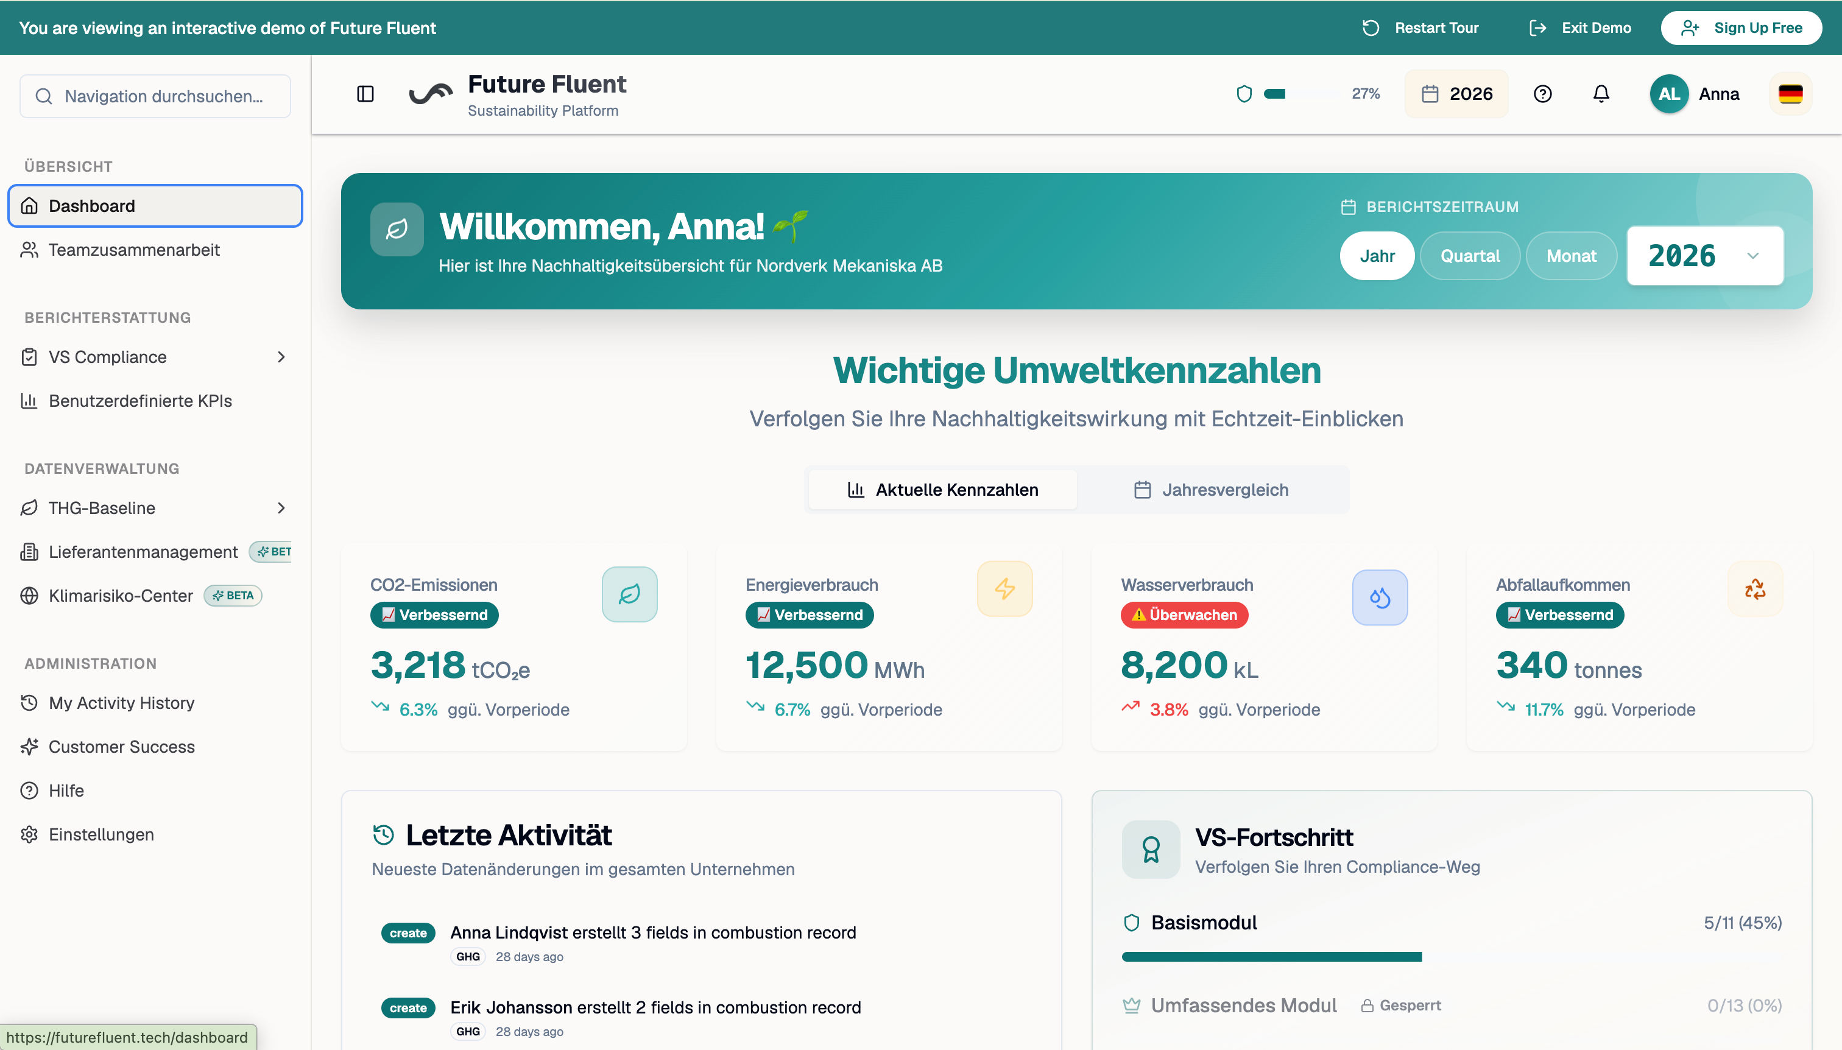Click the Letzte Aktivität history clock icon
1842x1050 pixels.
(383, 835)
